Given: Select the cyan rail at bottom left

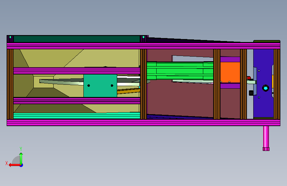Looking at the screenshot, I should coord(77,116).
